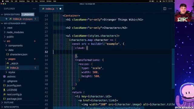
Task: Click the date and time in menu bar
Action: coord(168,1)
